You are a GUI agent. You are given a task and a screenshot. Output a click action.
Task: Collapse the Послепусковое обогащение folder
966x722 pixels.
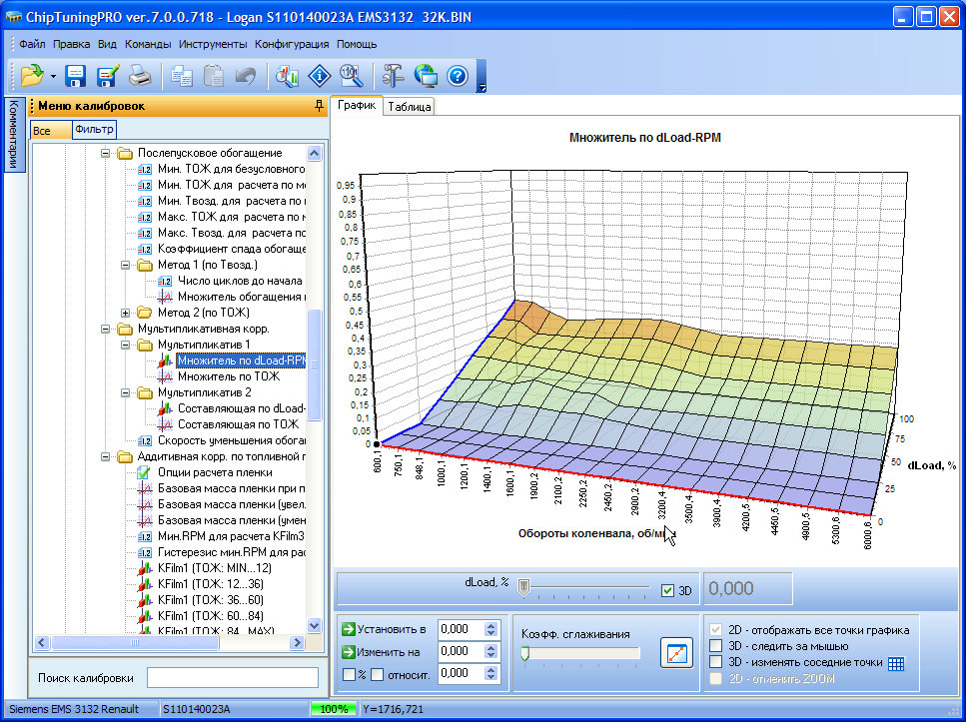(104, 154)
